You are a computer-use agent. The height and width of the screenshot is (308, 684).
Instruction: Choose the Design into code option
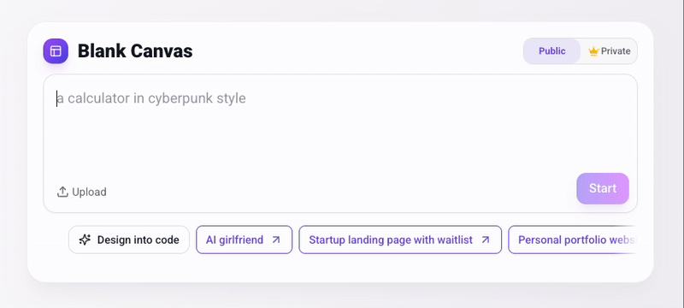pos(129,240)
